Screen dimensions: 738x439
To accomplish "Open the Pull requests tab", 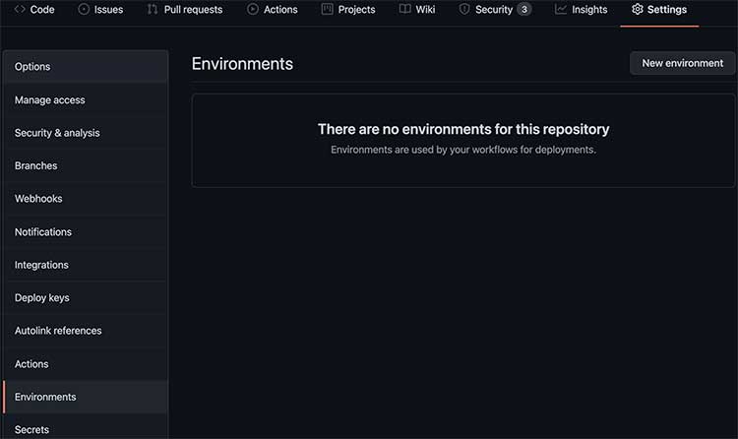I will point(185,10).
